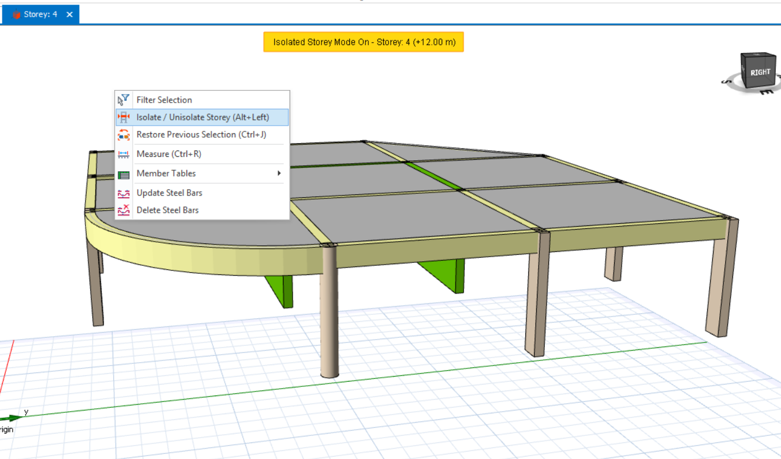The height and width of the screenshot is (459, 781).
Task: Select the green beam strip on the slab top
Action: 433,175
